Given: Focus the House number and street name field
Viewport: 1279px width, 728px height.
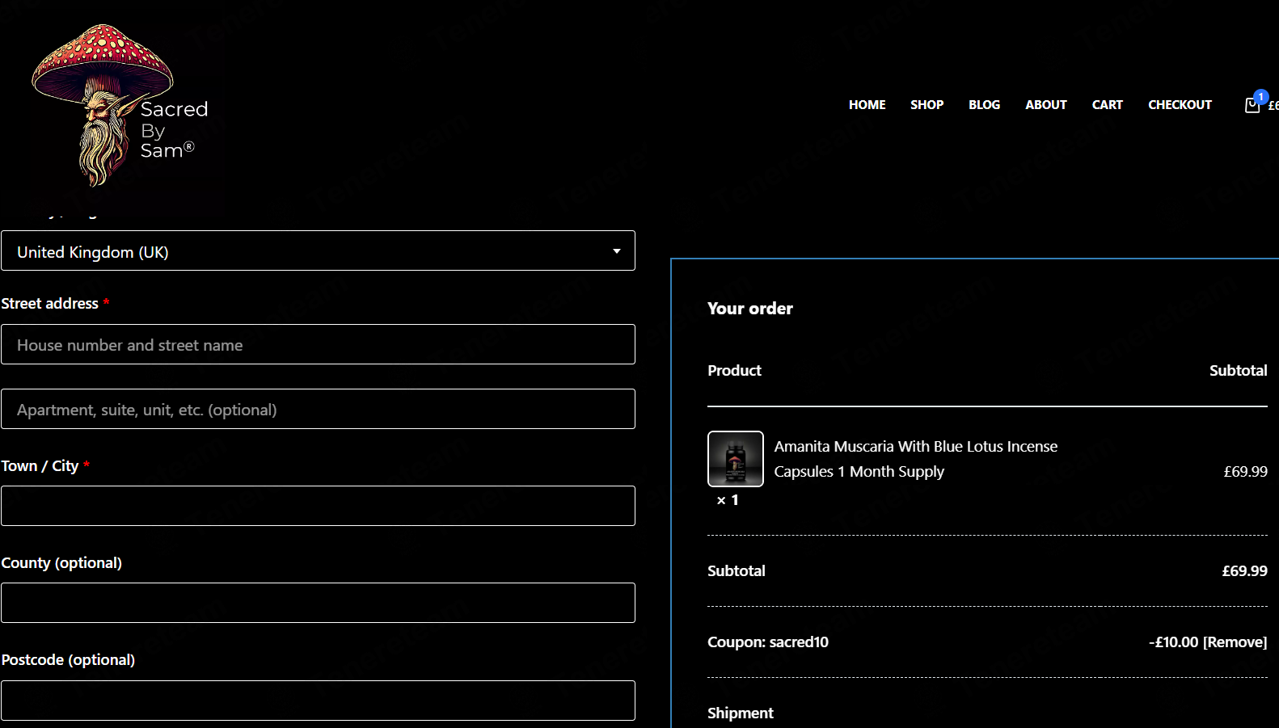Looking at the screenshot, I should [x=318, y=345].
